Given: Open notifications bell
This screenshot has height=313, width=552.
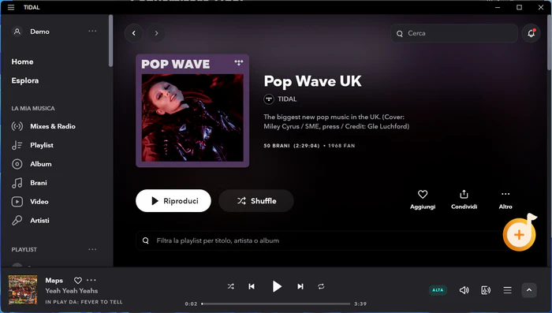Looking at the screenshot, I should (x=531, y=33).
